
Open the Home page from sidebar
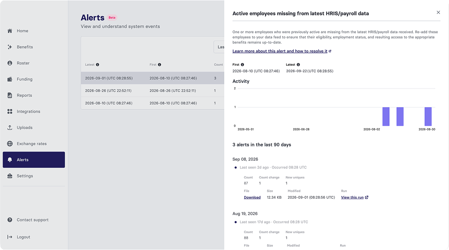(x=22, y=31)
